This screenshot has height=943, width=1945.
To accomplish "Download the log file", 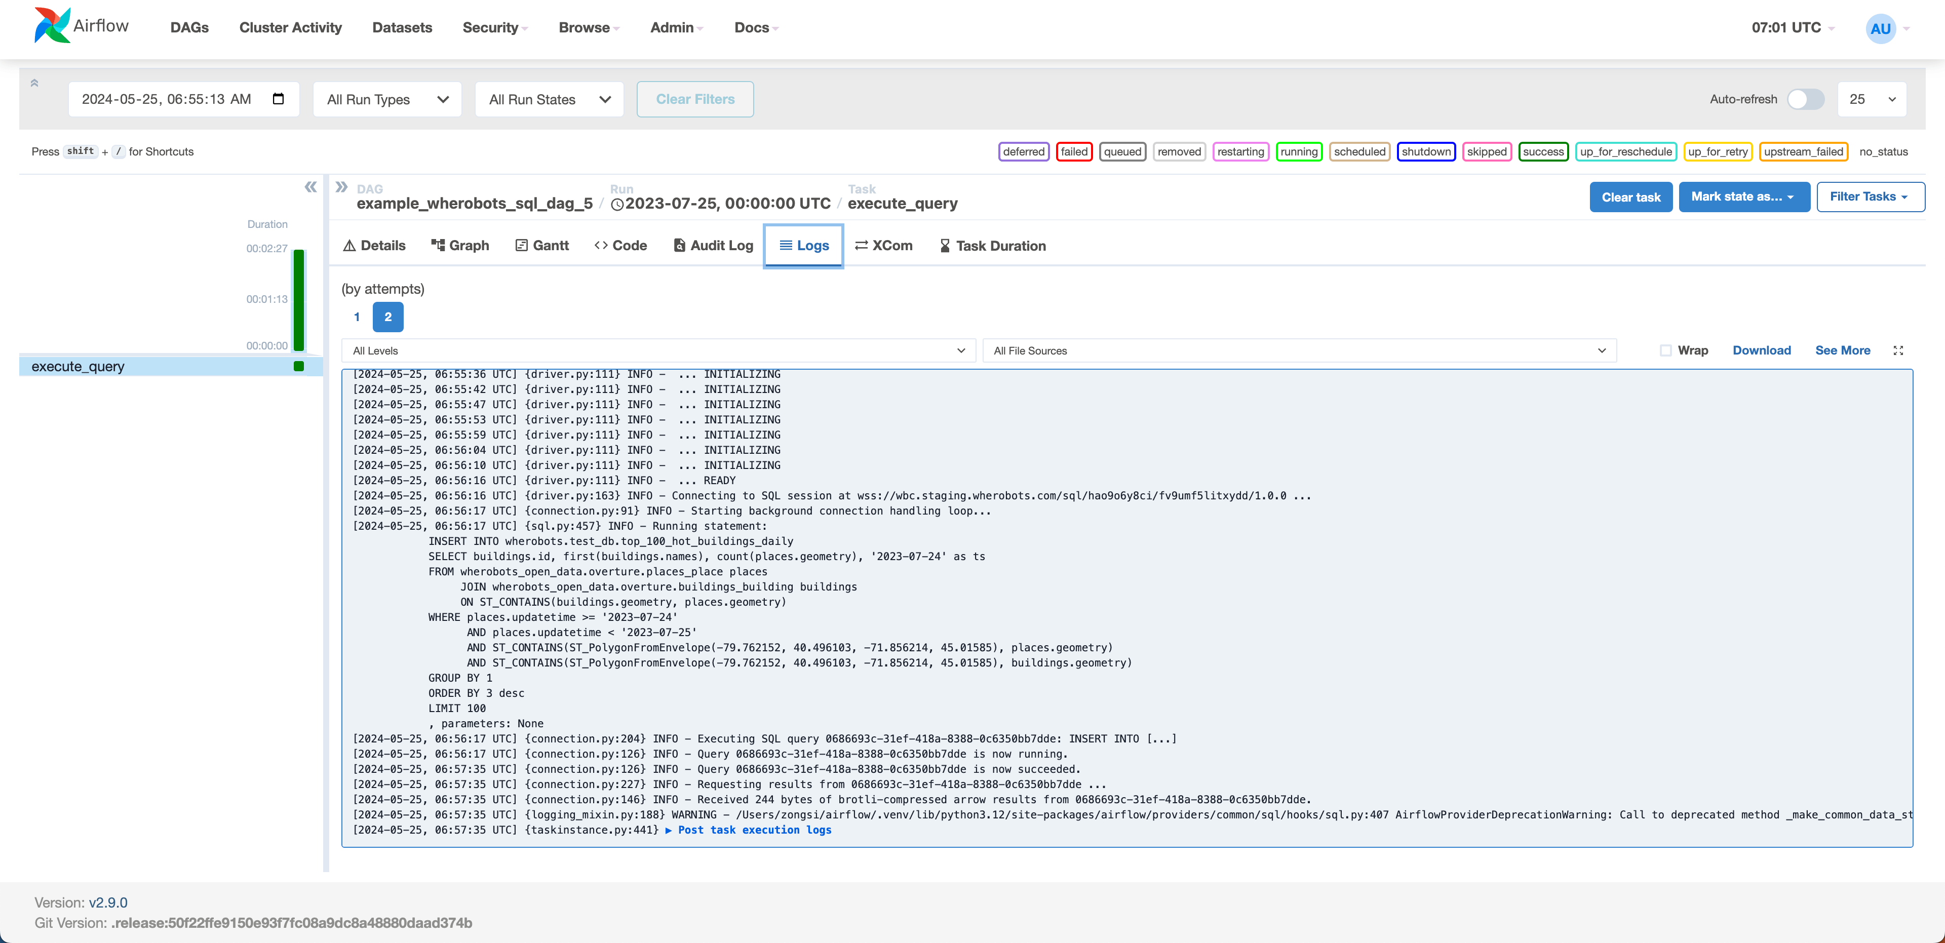I will [1762, 350].
